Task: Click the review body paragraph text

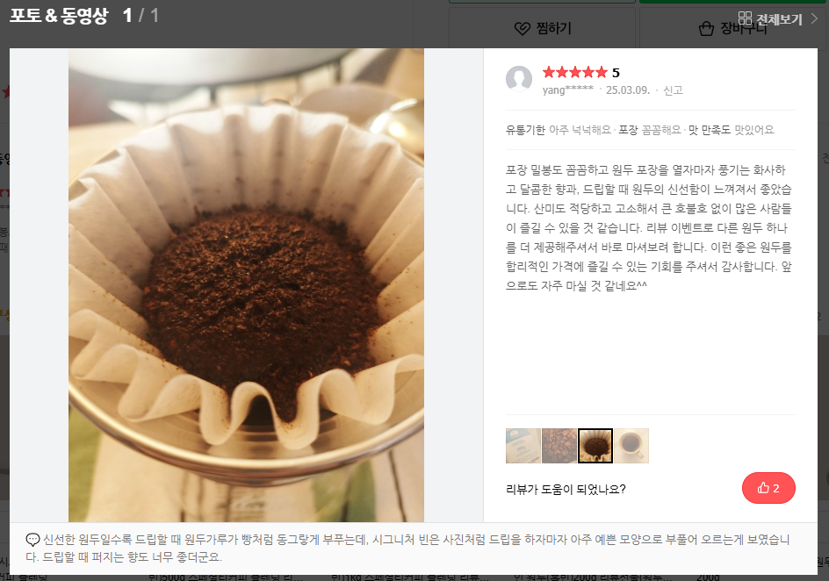Action: pyautogui.click(x=649, y=227)
